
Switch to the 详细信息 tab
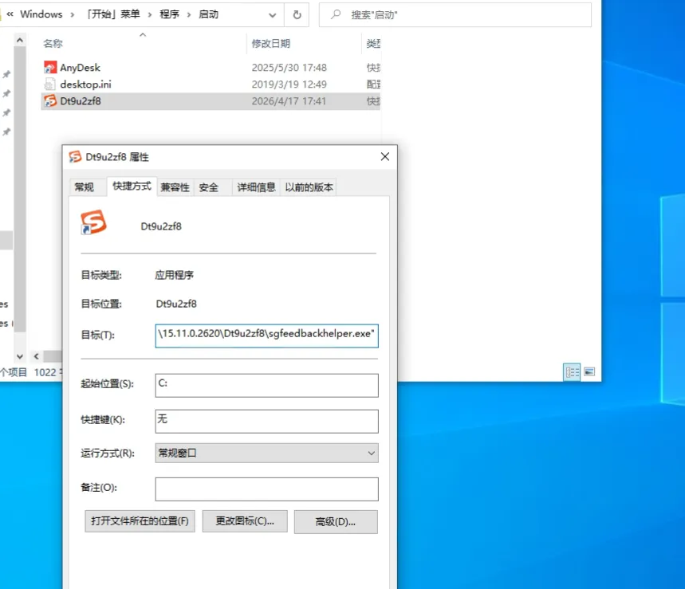tap(256, 187)
